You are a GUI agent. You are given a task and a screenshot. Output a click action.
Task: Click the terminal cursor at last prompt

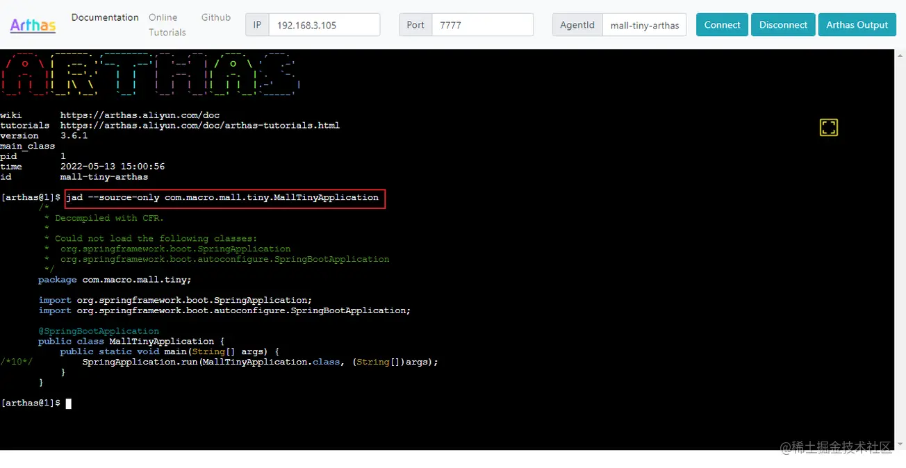click(x=69, y=403)
